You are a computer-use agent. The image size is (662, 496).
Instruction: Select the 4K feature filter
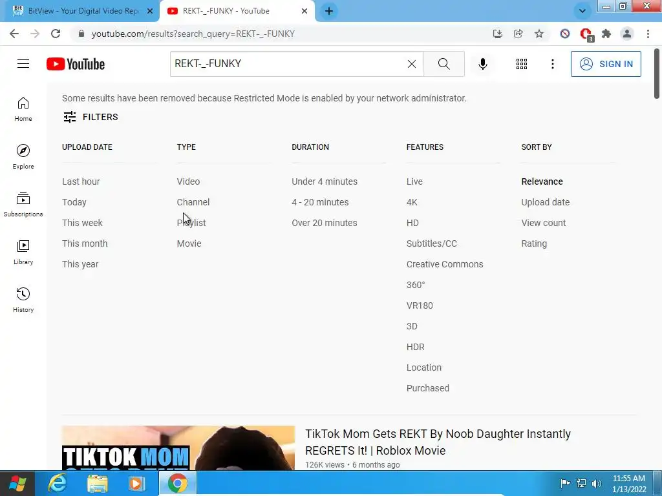click(x=412, y=202)
